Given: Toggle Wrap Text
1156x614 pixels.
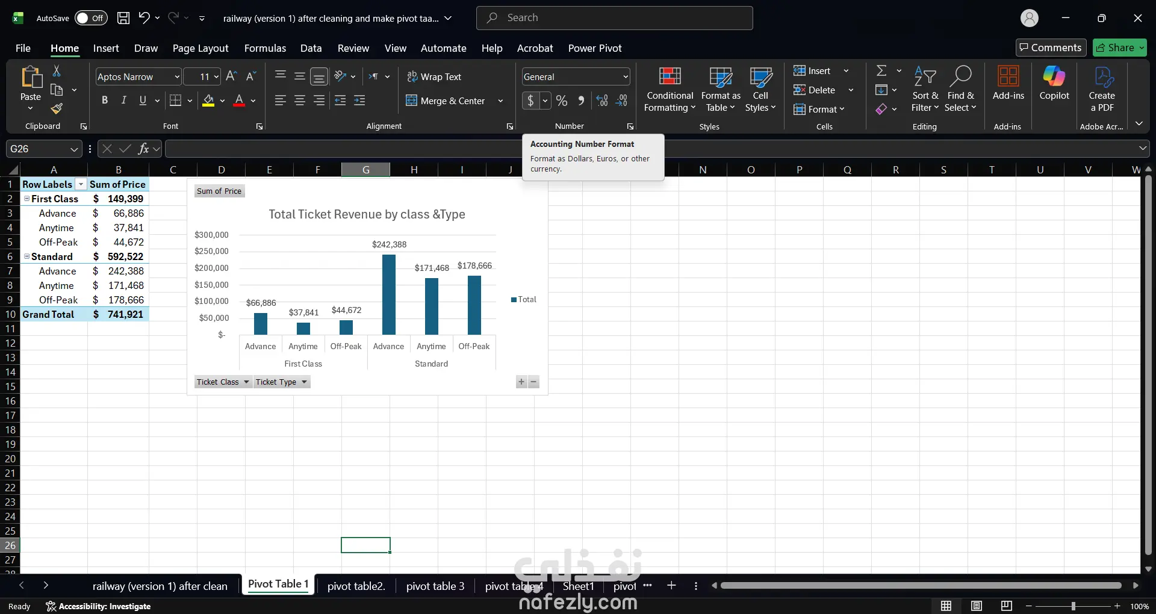Looking at the screenshot, I should (434, 76).
